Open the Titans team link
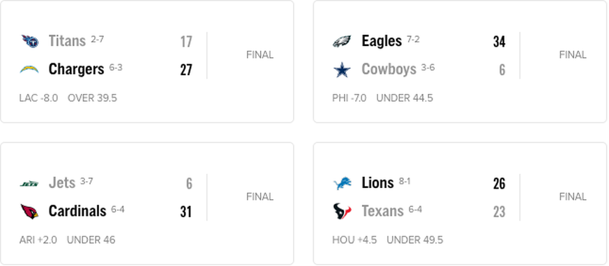The image size is (609, 266). [x=67, y=40]
